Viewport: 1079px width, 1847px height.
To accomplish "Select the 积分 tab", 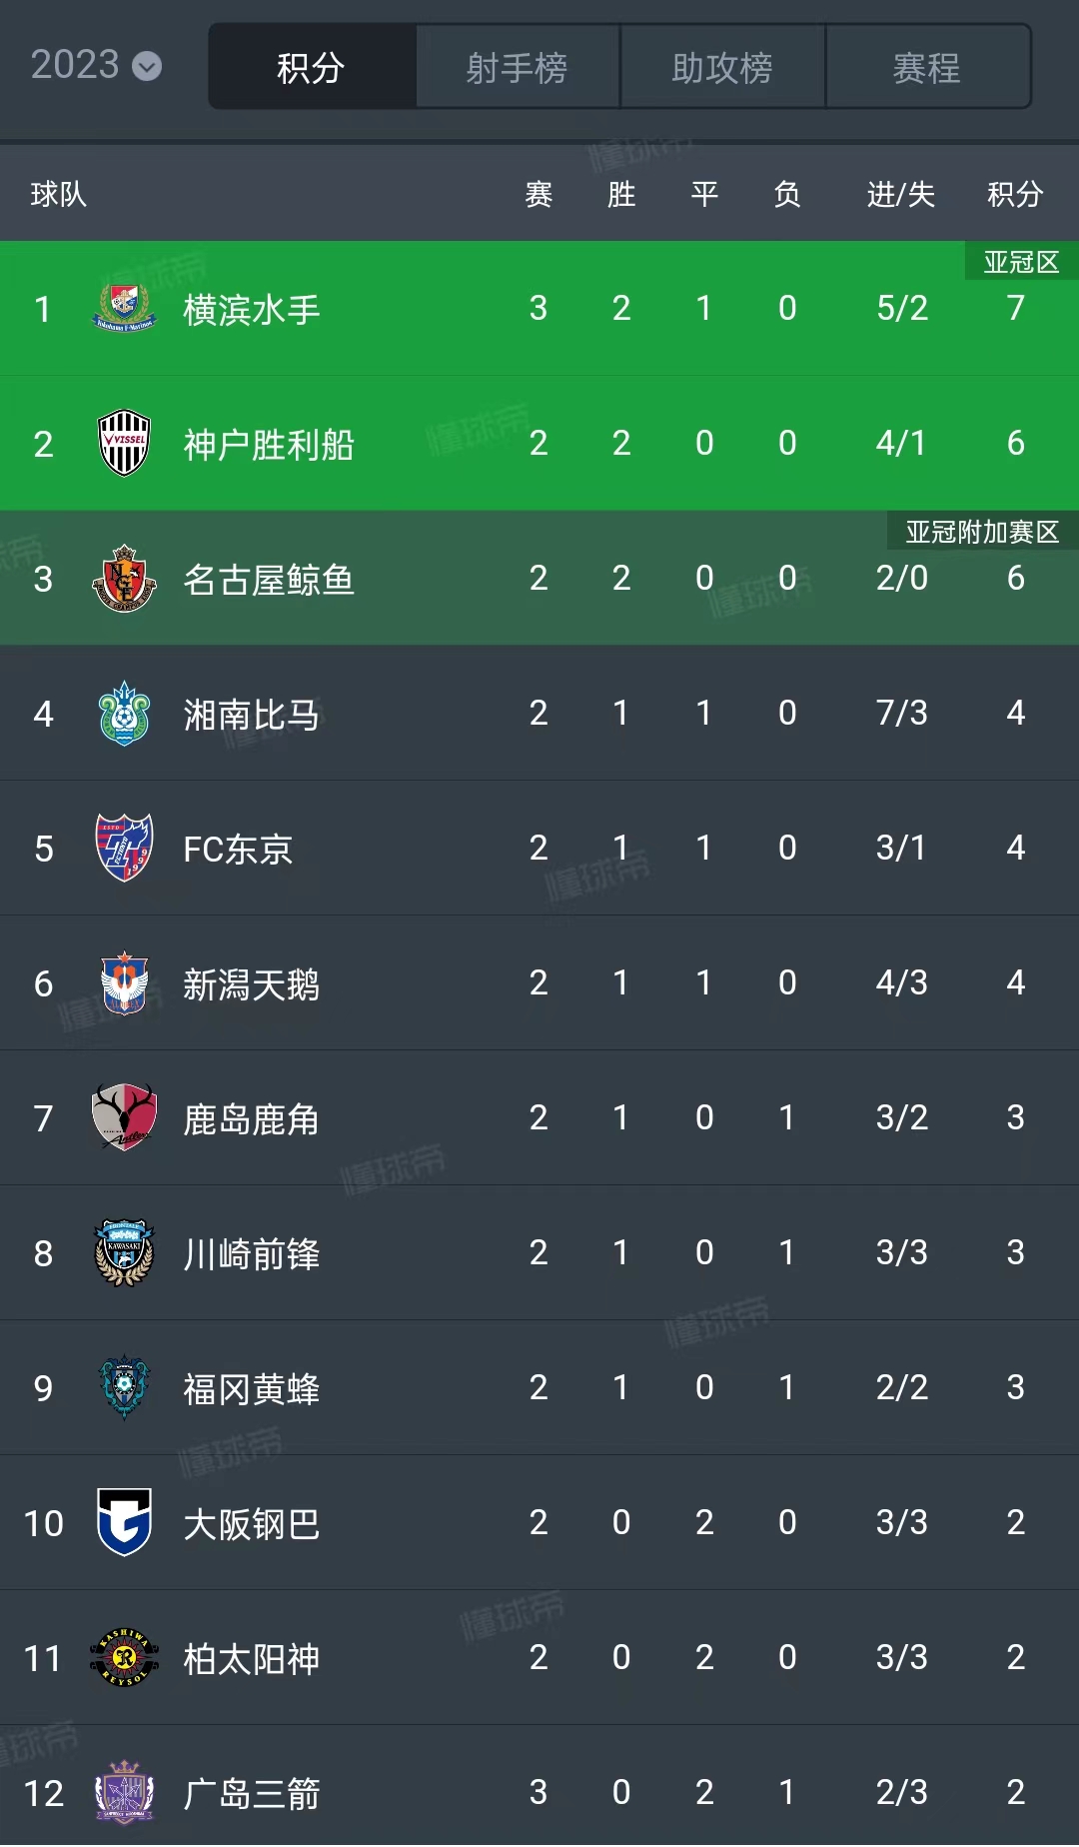I will click(x=311, y=68).
